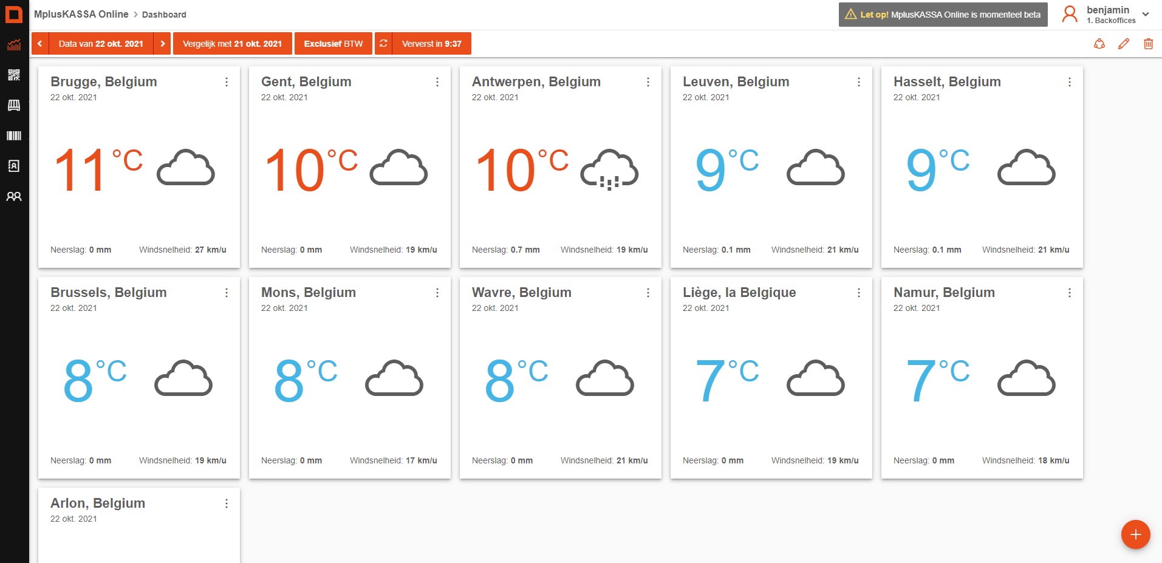Viewport: 1162px width, 563px height.
Task: Click the pencil edit dashboard icon
Action: pos(1124,44)
